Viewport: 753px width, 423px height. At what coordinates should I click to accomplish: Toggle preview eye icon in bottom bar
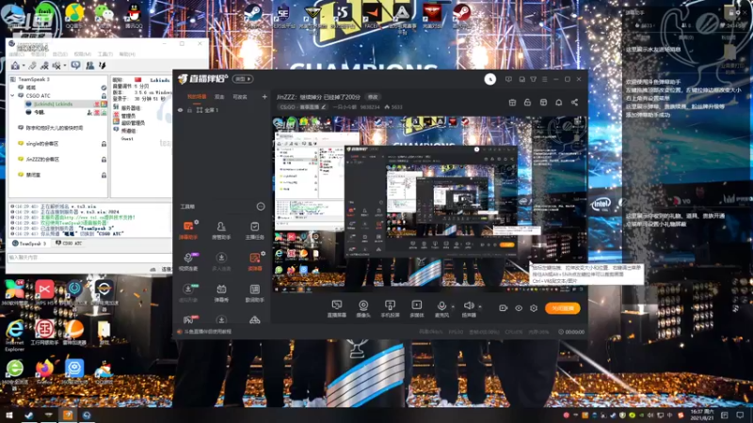coord(519,308)
